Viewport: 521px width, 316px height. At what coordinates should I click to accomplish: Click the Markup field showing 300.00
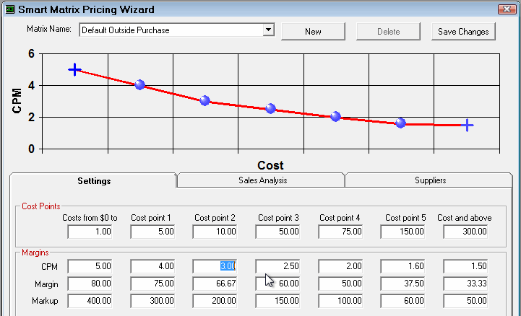coord(152,301)
